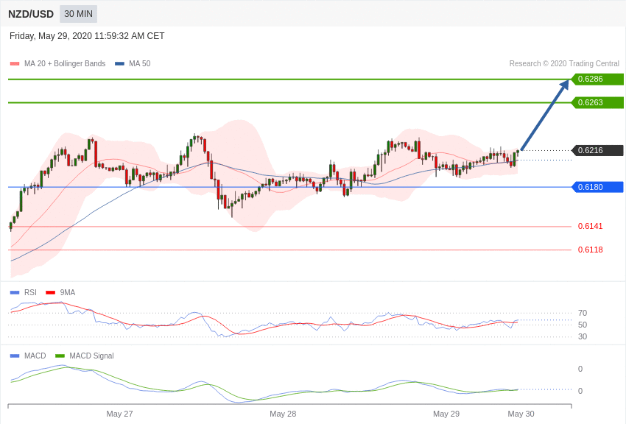Click the 0.6118 support level label
626x424 pixels.
(591, 250)
